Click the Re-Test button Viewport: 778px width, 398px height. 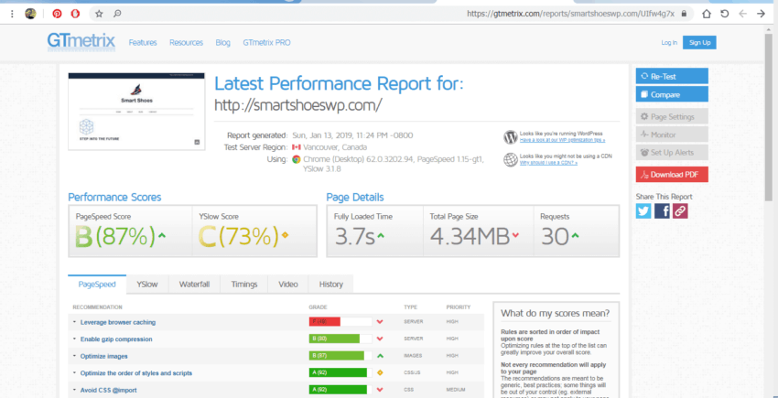click(x=672, y=77)
